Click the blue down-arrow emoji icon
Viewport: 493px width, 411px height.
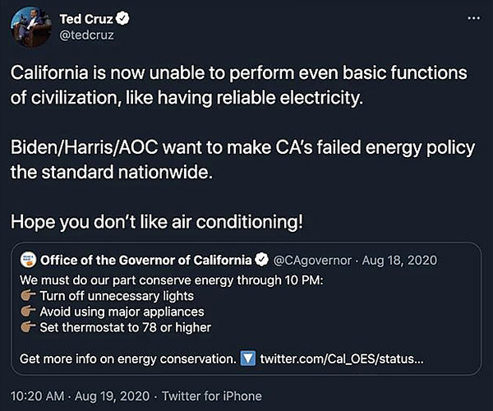[x=248, y=358]
